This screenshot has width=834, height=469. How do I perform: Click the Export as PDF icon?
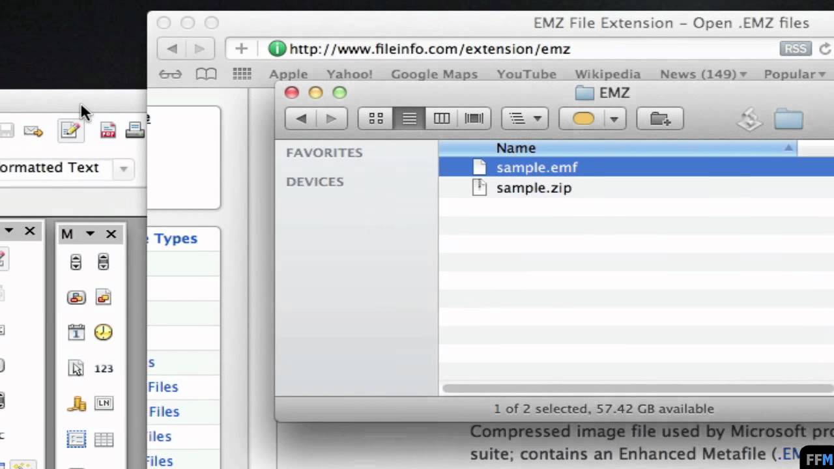pos(108,130)
